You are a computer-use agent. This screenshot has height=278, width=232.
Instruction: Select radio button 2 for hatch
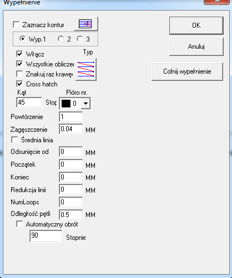click(x=61, y=39)
